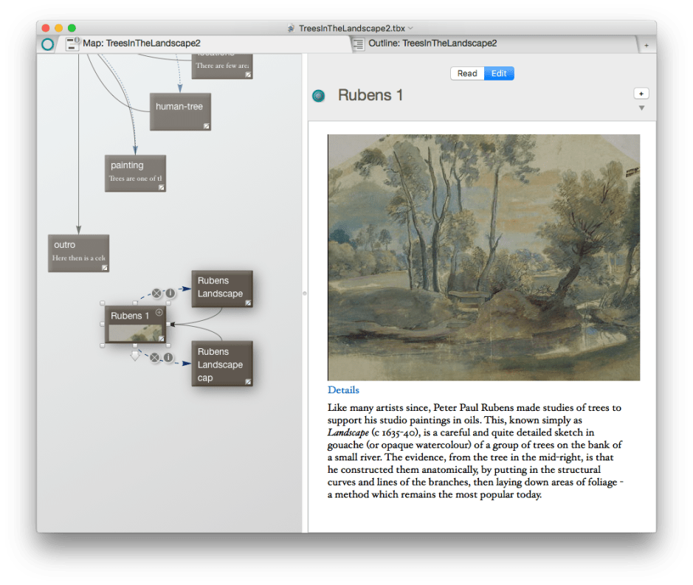The width and height of the screenshot is (693, 585).
Task: Click the file icon in the title bar
Action: pyautogui.click(x=291, y=28)
